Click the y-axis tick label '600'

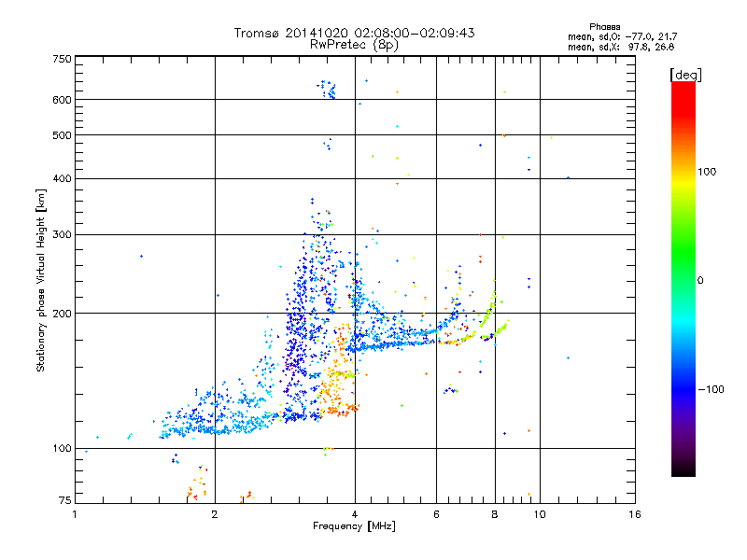coord(62,100)
